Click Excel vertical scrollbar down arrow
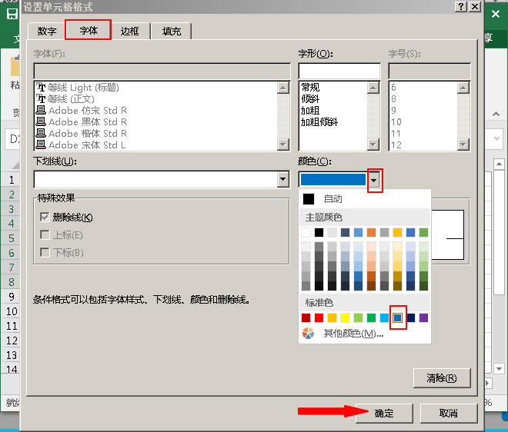This screenshot has height=432, width=508. click(x=499, y=368)
